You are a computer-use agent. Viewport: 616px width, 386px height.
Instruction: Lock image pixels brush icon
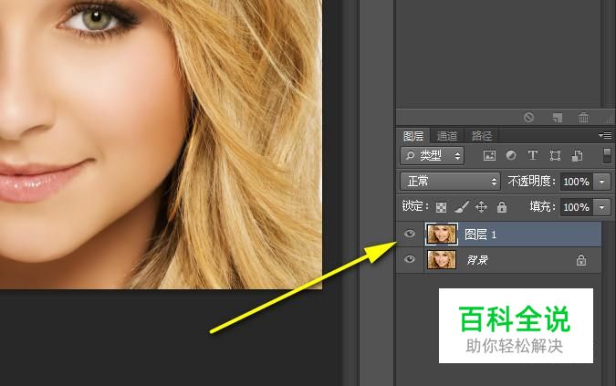pos(462,207)
